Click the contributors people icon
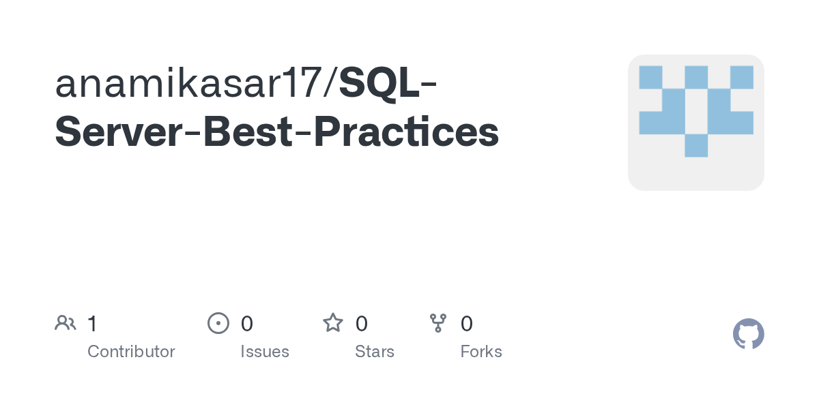Image resolution: width=819 pixels, height=409 pixels. [66, 323]
